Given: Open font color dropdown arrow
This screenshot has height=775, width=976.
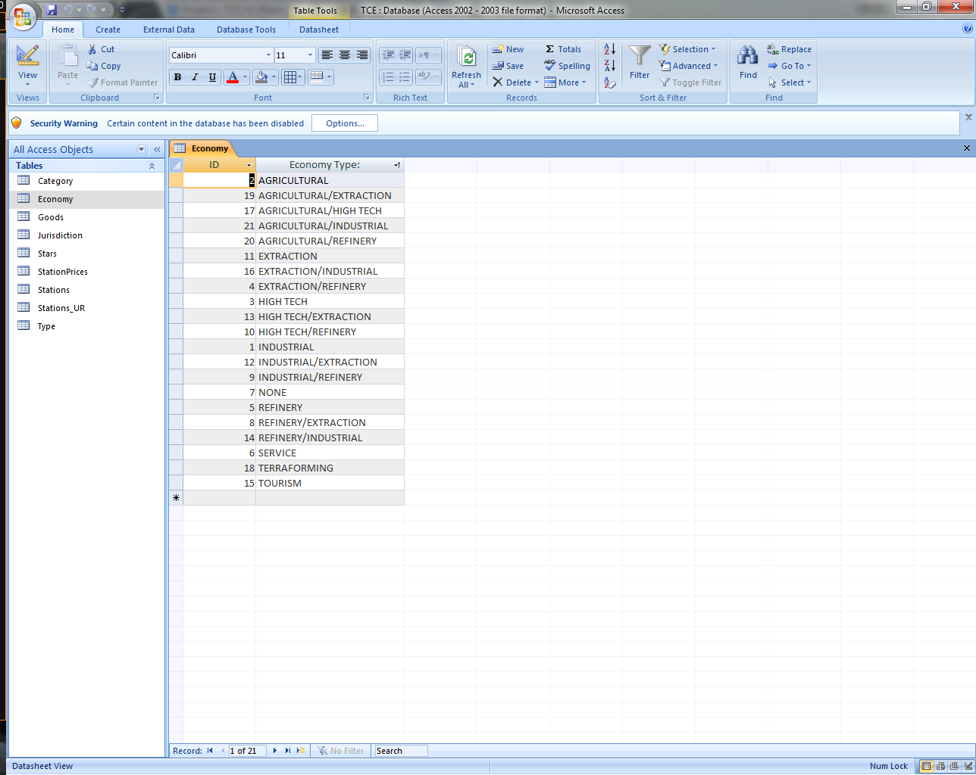Looking at the screenshot, I should [x=245, y=76].
